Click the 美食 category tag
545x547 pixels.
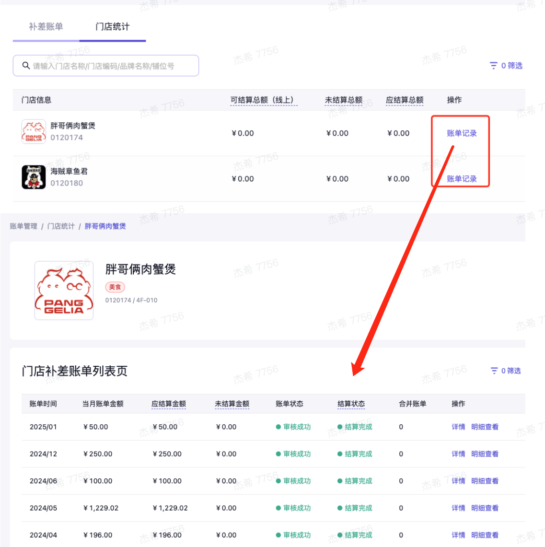pyautogui.click(x=115, y=287)
